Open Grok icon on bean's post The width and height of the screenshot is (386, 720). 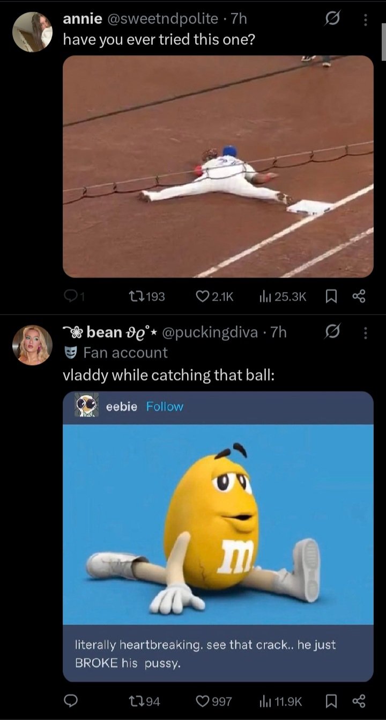click(x=332, y=333)
